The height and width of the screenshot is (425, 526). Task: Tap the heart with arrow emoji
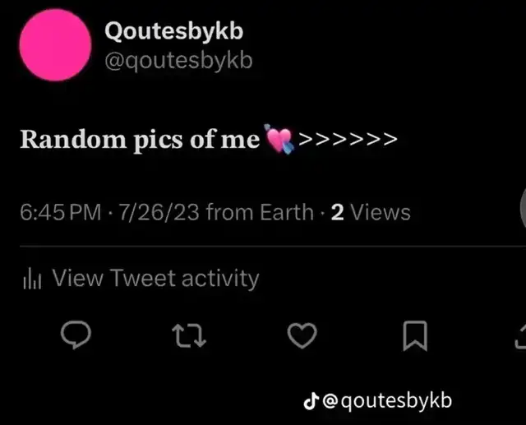(279, 139)
